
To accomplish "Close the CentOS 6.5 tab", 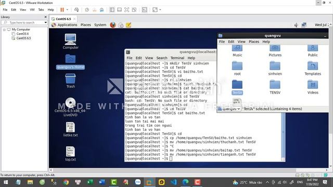I will (x=74, y=19).
